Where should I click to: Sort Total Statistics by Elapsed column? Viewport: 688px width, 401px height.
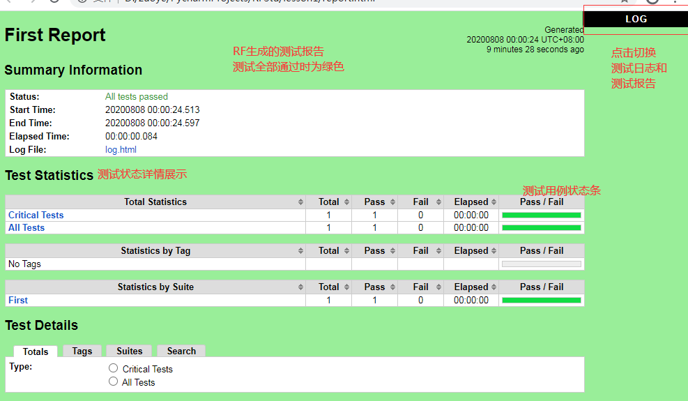tap(471, 202)
